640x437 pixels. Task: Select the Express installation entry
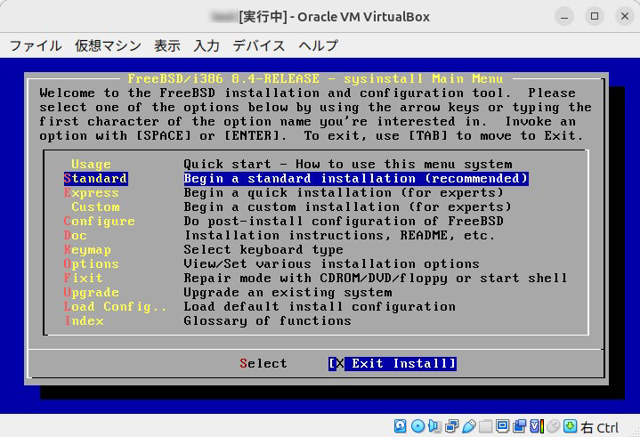[91, 192]
